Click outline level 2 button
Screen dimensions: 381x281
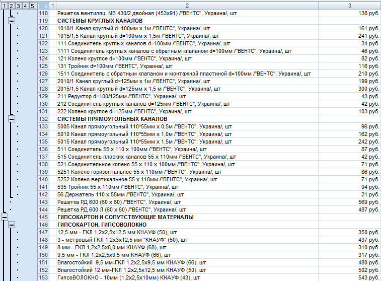coord(12,6)
